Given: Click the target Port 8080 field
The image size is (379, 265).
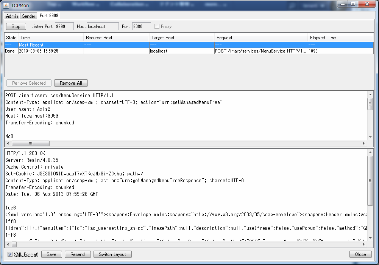Looking at the screenshot, I should pos(141,26).
